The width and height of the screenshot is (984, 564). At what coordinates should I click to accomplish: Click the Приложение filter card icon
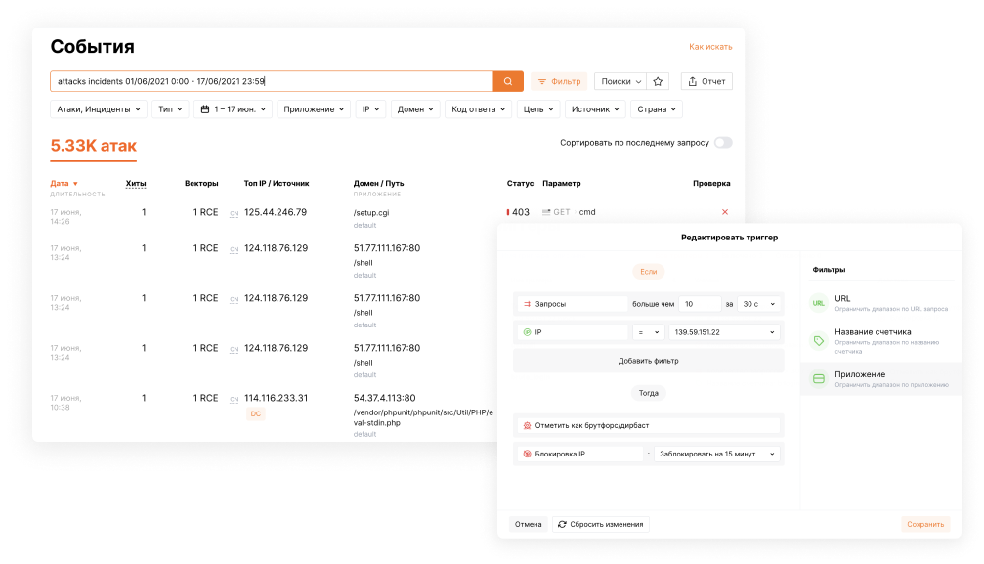pyautogui.click(x=818, y=378)
